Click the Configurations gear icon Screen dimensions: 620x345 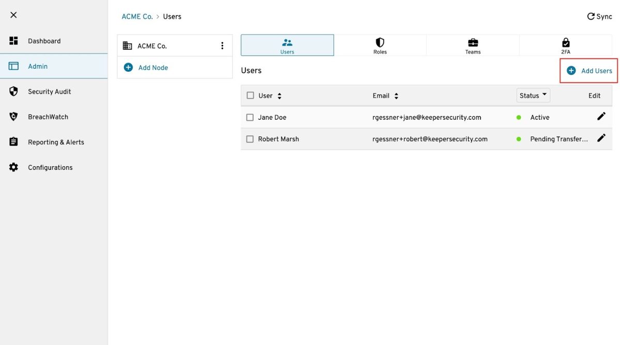click(x=14, y=167)
